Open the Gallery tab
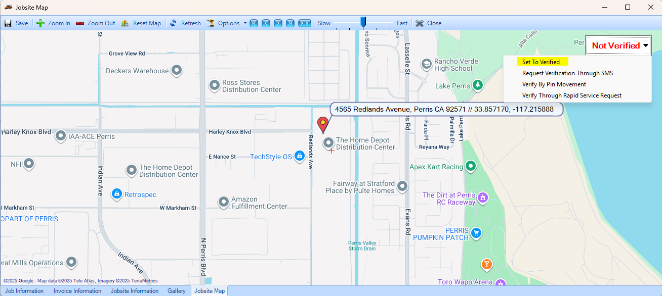 (177, 291)
